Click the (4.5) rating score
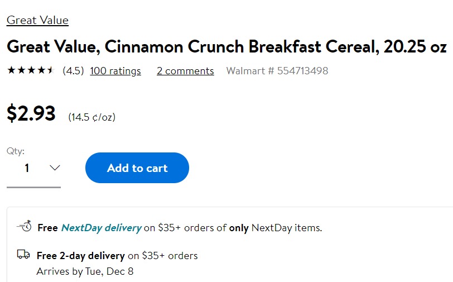This screenshot has width=453, height=282. (73, 71)
